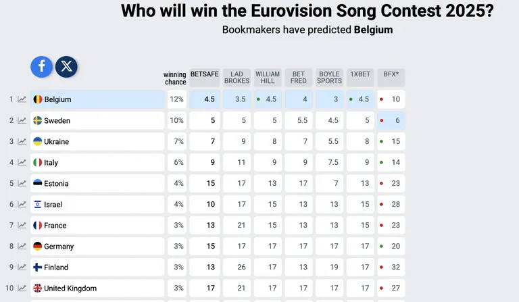
Task: Share the odds on Facebook
Action: [41, 67]
